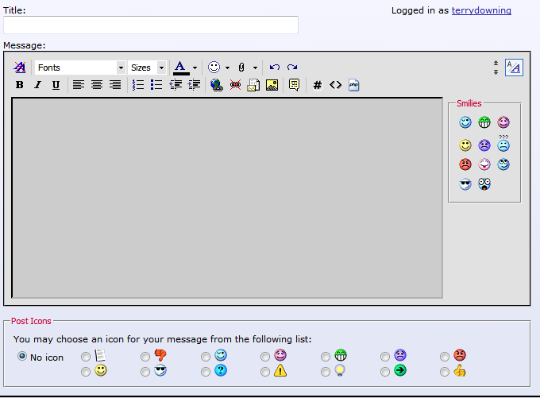540x398 pixels.
Task: Wrap selection in CODE tags (# icon)
Action: click(317, 85)
